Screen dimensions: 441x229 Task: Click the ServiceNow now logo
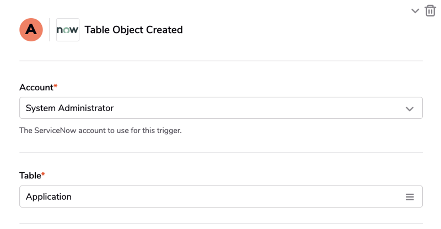pos(67,30)
